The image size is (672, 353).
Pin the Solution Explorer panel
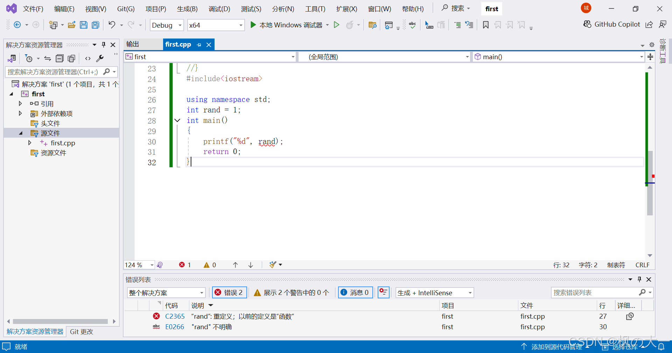(x=104, y=45)
